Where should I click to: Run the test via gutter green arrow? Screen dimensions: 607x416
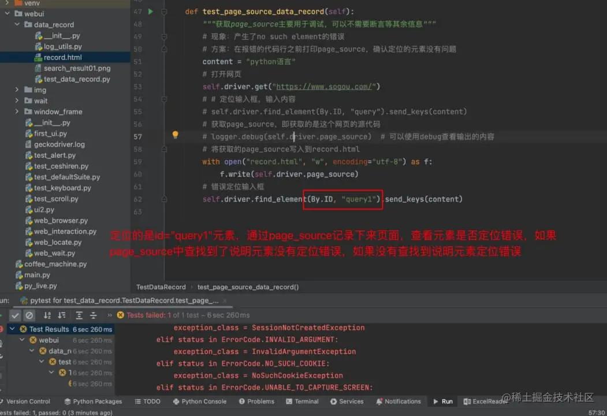pyautogui.click(x=150, y=11)
